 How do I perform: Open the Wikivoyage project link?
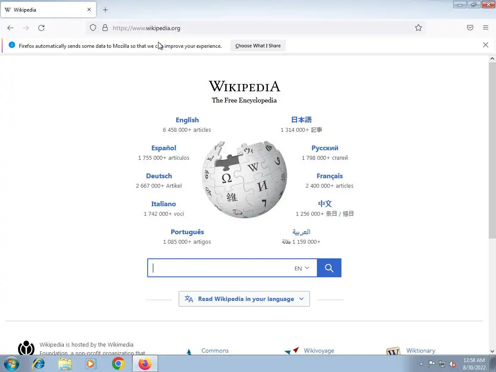click(x=319, y=350)
